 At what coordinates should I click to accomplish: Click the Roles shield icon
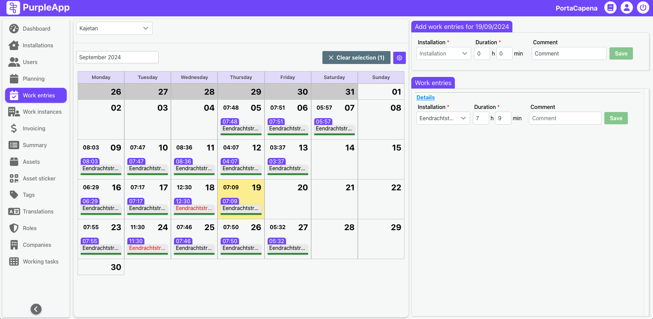coord(14,228)
